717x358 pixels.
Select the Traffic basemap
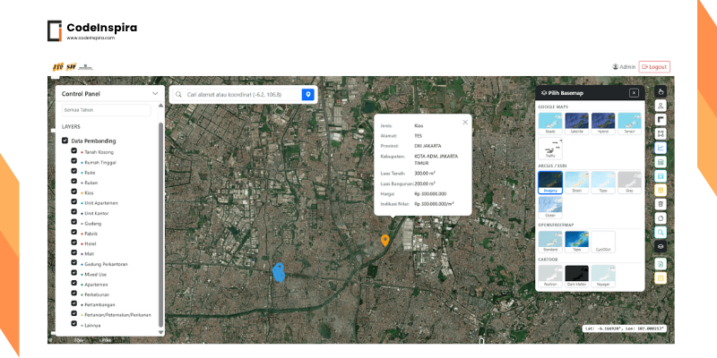click(550, 149)
